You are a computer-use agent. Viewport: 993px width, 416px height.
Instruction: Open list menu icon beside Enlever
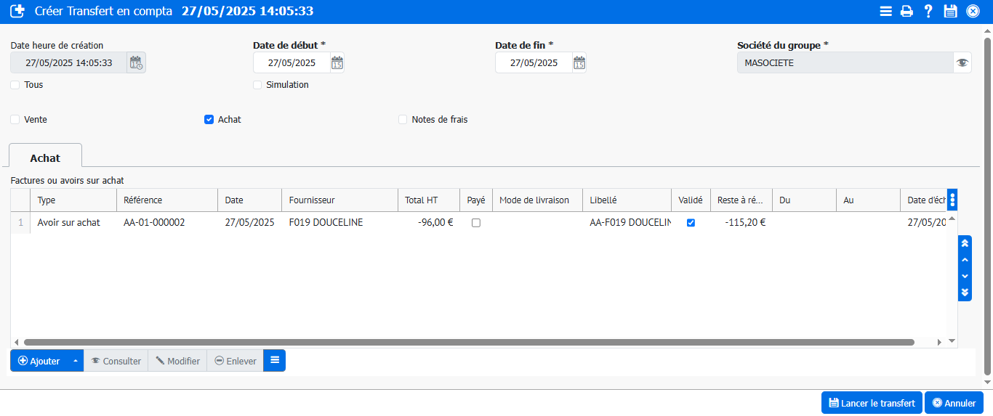pyautogui.click(x=275, y=361)
